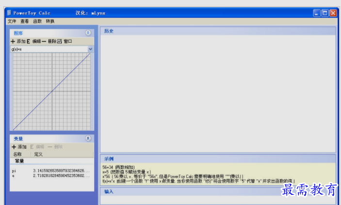Viewport: 341px width, 205px height.
Task: Collapse the 变量 panel with its chevron
Action: (88, 138)
